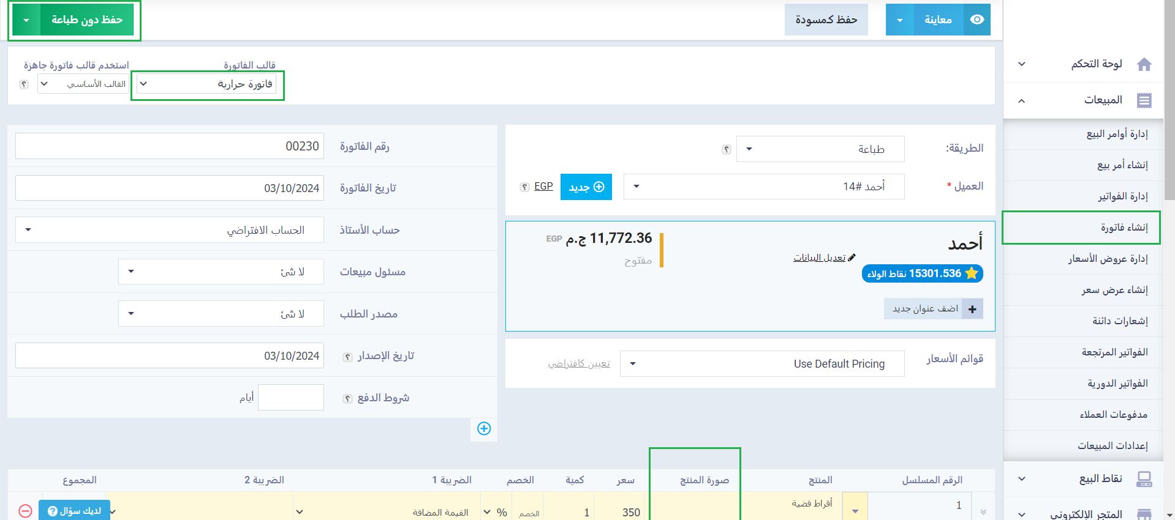Click the circled plus icon below payment terms

(484, 429)
